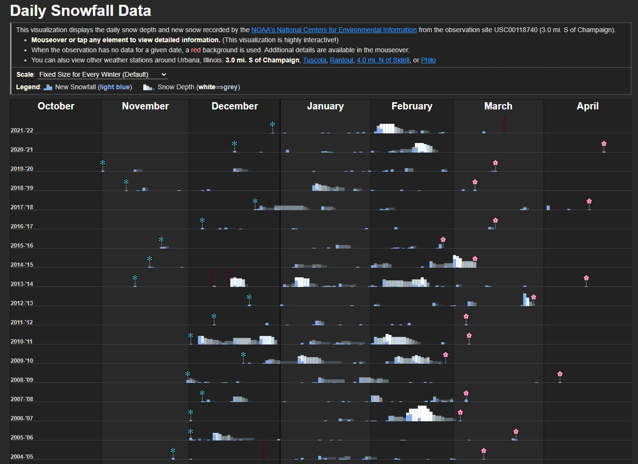The width and height of the screenshot is (638, 464).
Task: Click last snow flower icon in 2020-'21 row
Action: (604, 144)
